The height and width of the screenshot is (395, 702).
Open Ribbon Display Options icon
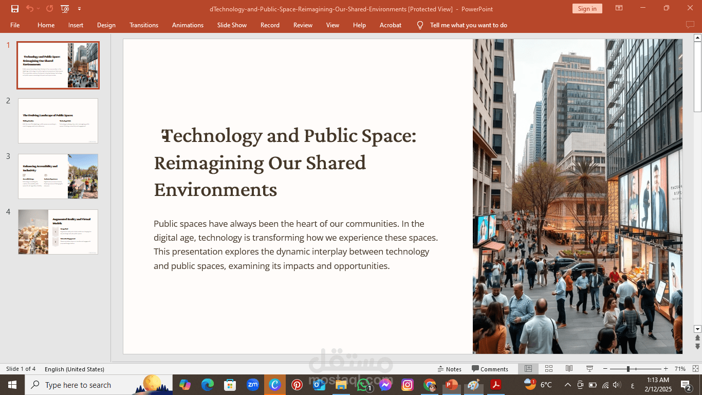(x=619, y=8)
